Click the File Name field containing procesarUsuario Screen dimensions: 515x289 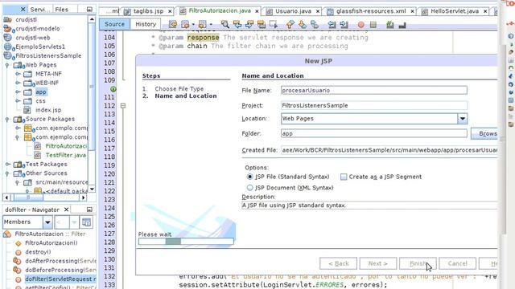click(373, 90)
